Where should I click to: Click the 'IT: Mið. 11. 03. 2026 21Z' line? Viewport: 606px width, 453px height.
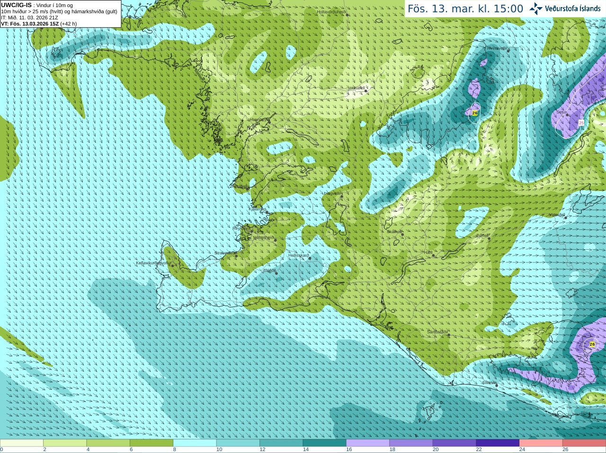click(29, 17)
